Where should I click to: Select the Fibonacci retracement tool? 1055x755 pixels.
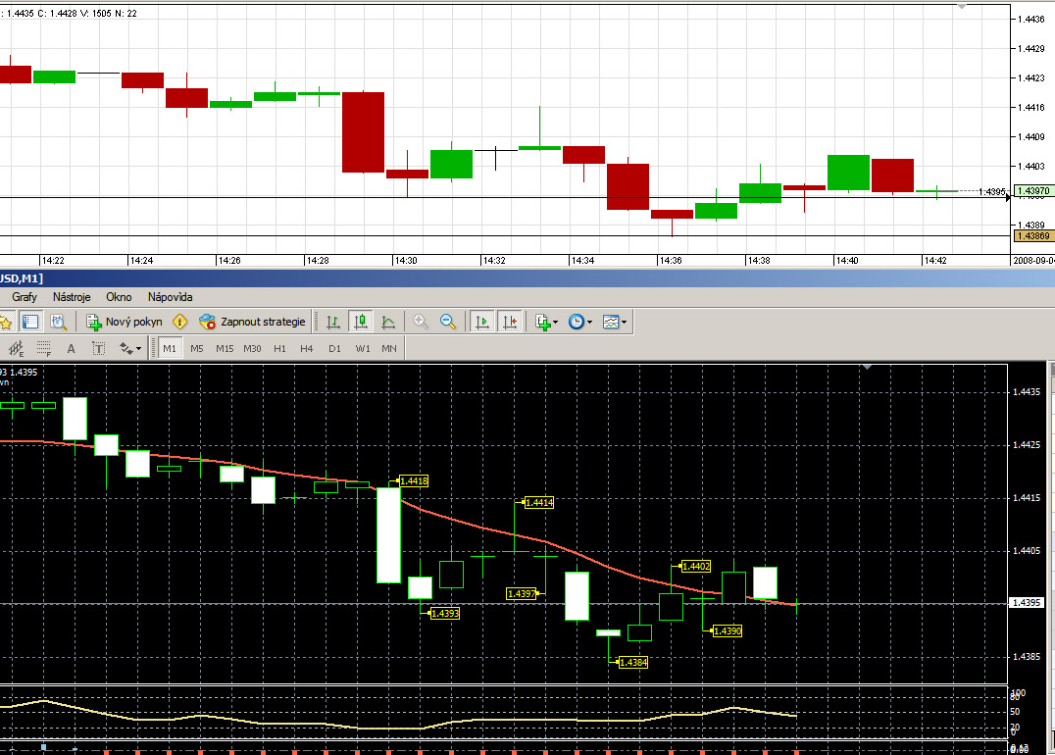click(x=44, y=348)
